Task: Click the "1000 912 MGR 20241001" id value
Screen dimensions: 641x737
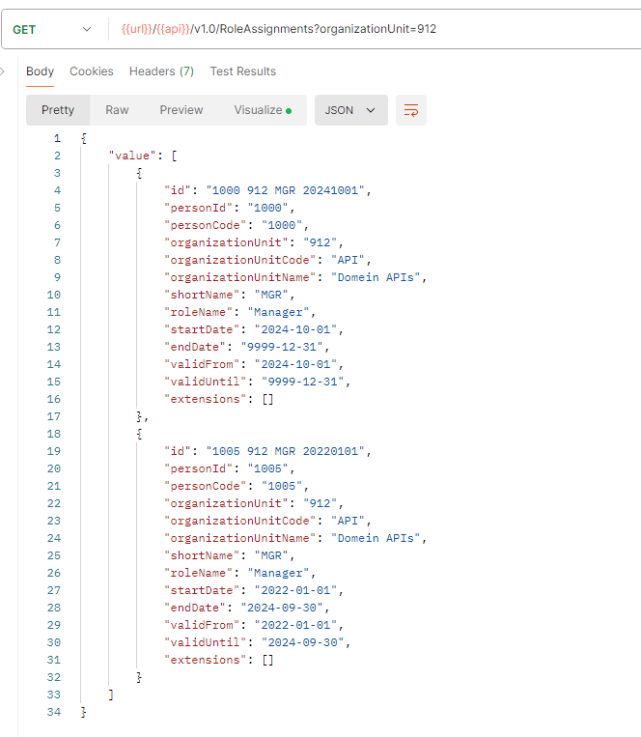Action: tap(288, 190)
